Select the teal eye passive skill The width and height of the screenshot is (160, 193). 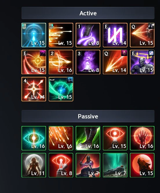point(34,138)
